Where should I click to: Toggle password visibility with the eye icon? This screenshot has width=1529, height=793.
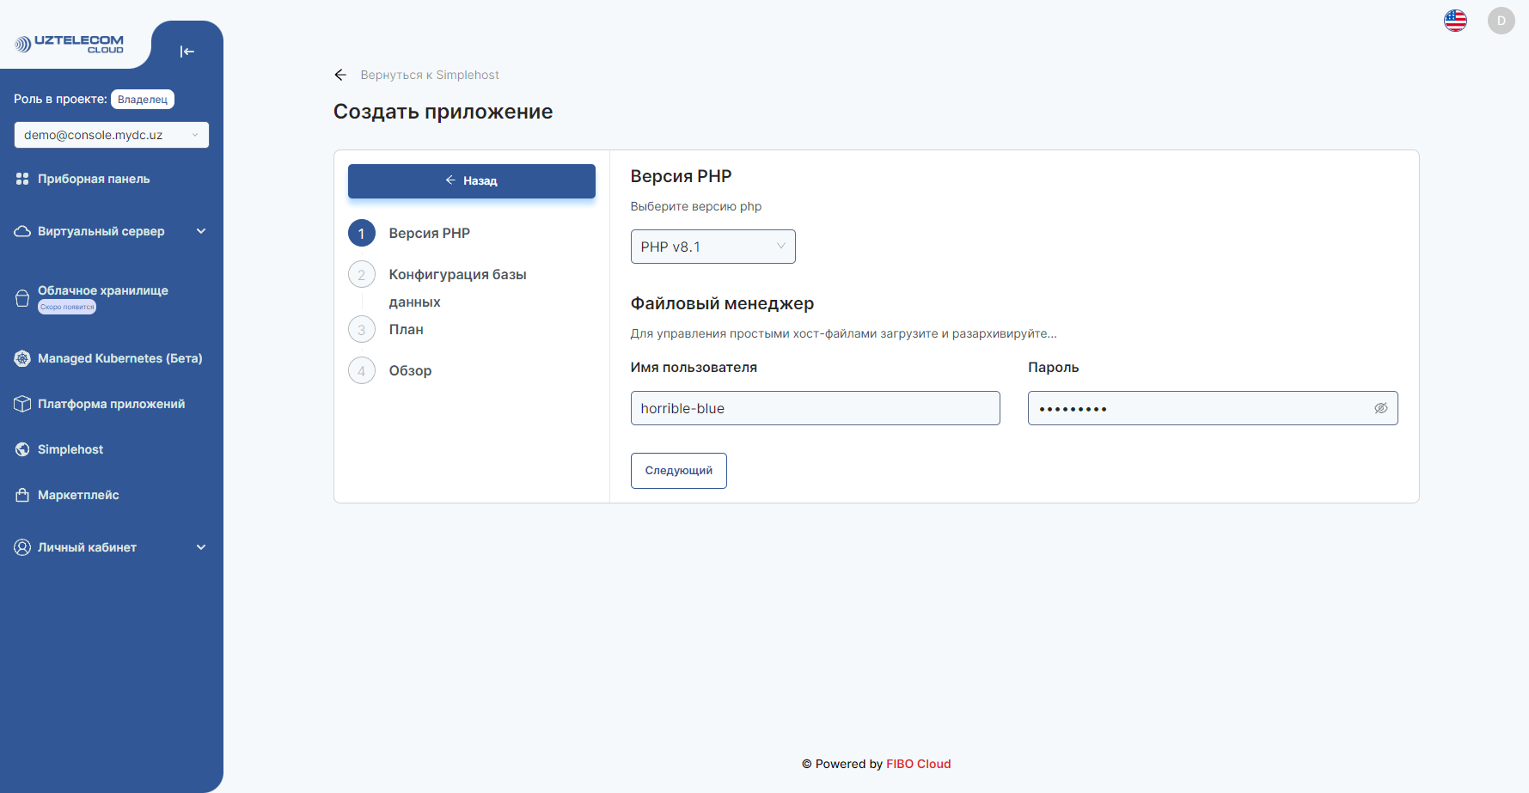(1381, 408)
